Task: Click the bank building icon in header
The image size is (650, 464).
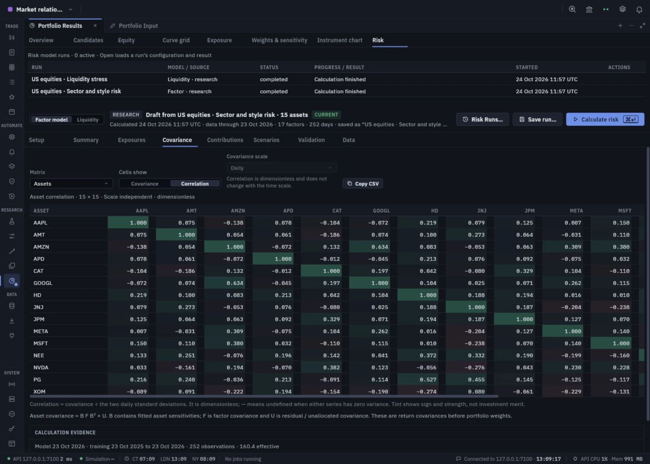Action: [589, 9]
